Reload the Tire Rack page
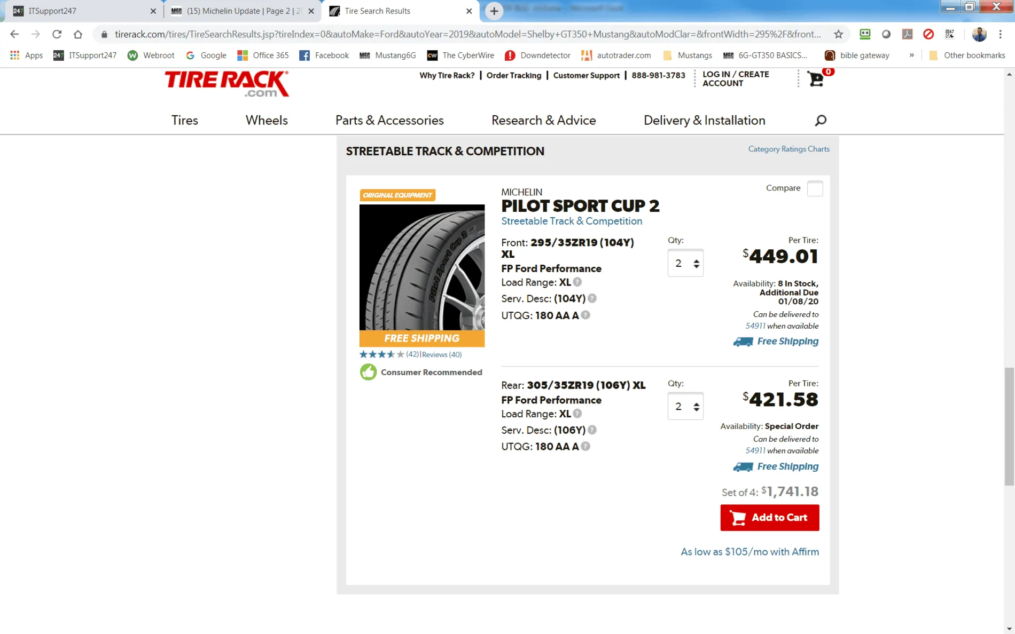This screenshot has width=1015, height=634. pyautogui.click(x=57, y=34)
